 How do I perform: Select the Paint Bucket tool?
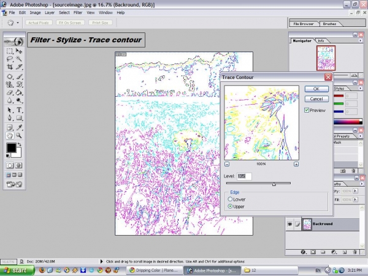(x=19, y=92)
